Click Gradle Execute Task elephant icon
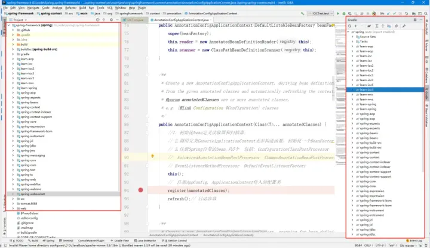This screenshot has width=430, height=248. [369, 26]
